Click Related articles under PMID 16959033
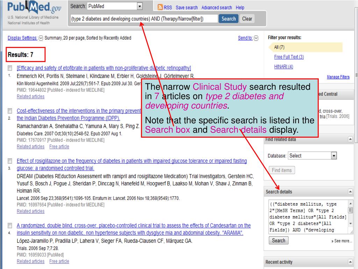 (31, 261)
